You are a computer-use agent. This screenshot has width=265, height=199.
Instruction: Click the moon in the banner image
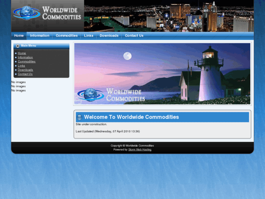coord(127,56)
